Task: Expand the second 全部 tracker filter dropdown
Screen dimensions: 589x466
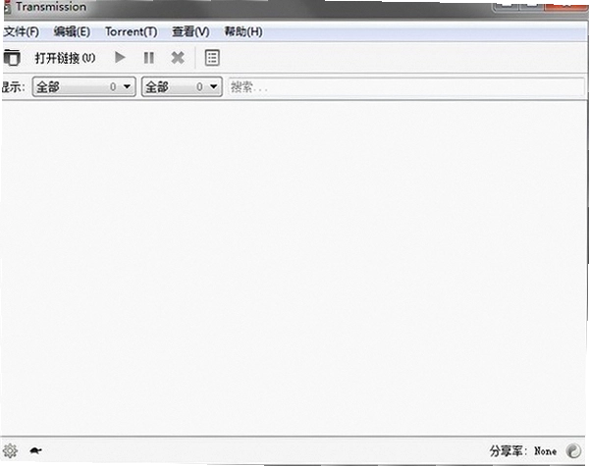Action: click(x=182, y=86)
